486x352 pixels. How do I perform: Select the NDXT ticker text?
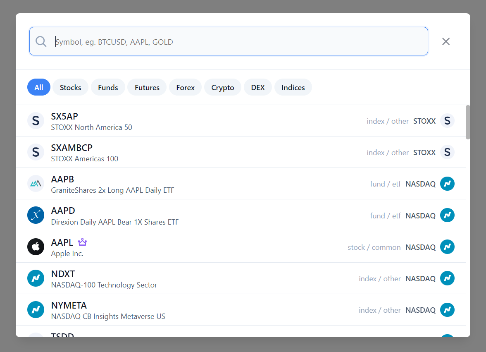point(63,274)
